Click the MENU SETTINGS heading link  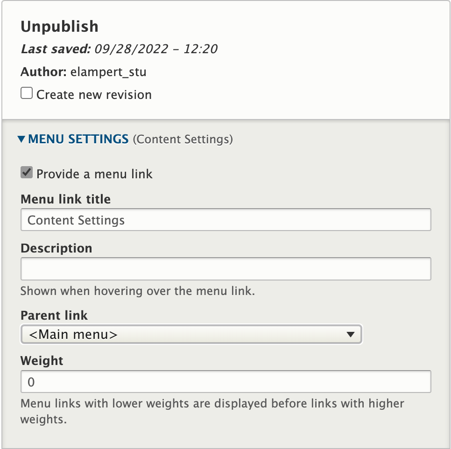coord(78,139)
